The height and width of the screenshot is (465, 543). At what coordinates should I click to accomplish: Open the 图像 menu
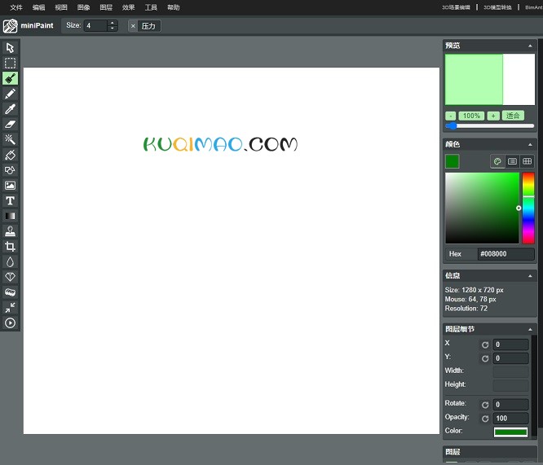(83, 7)
